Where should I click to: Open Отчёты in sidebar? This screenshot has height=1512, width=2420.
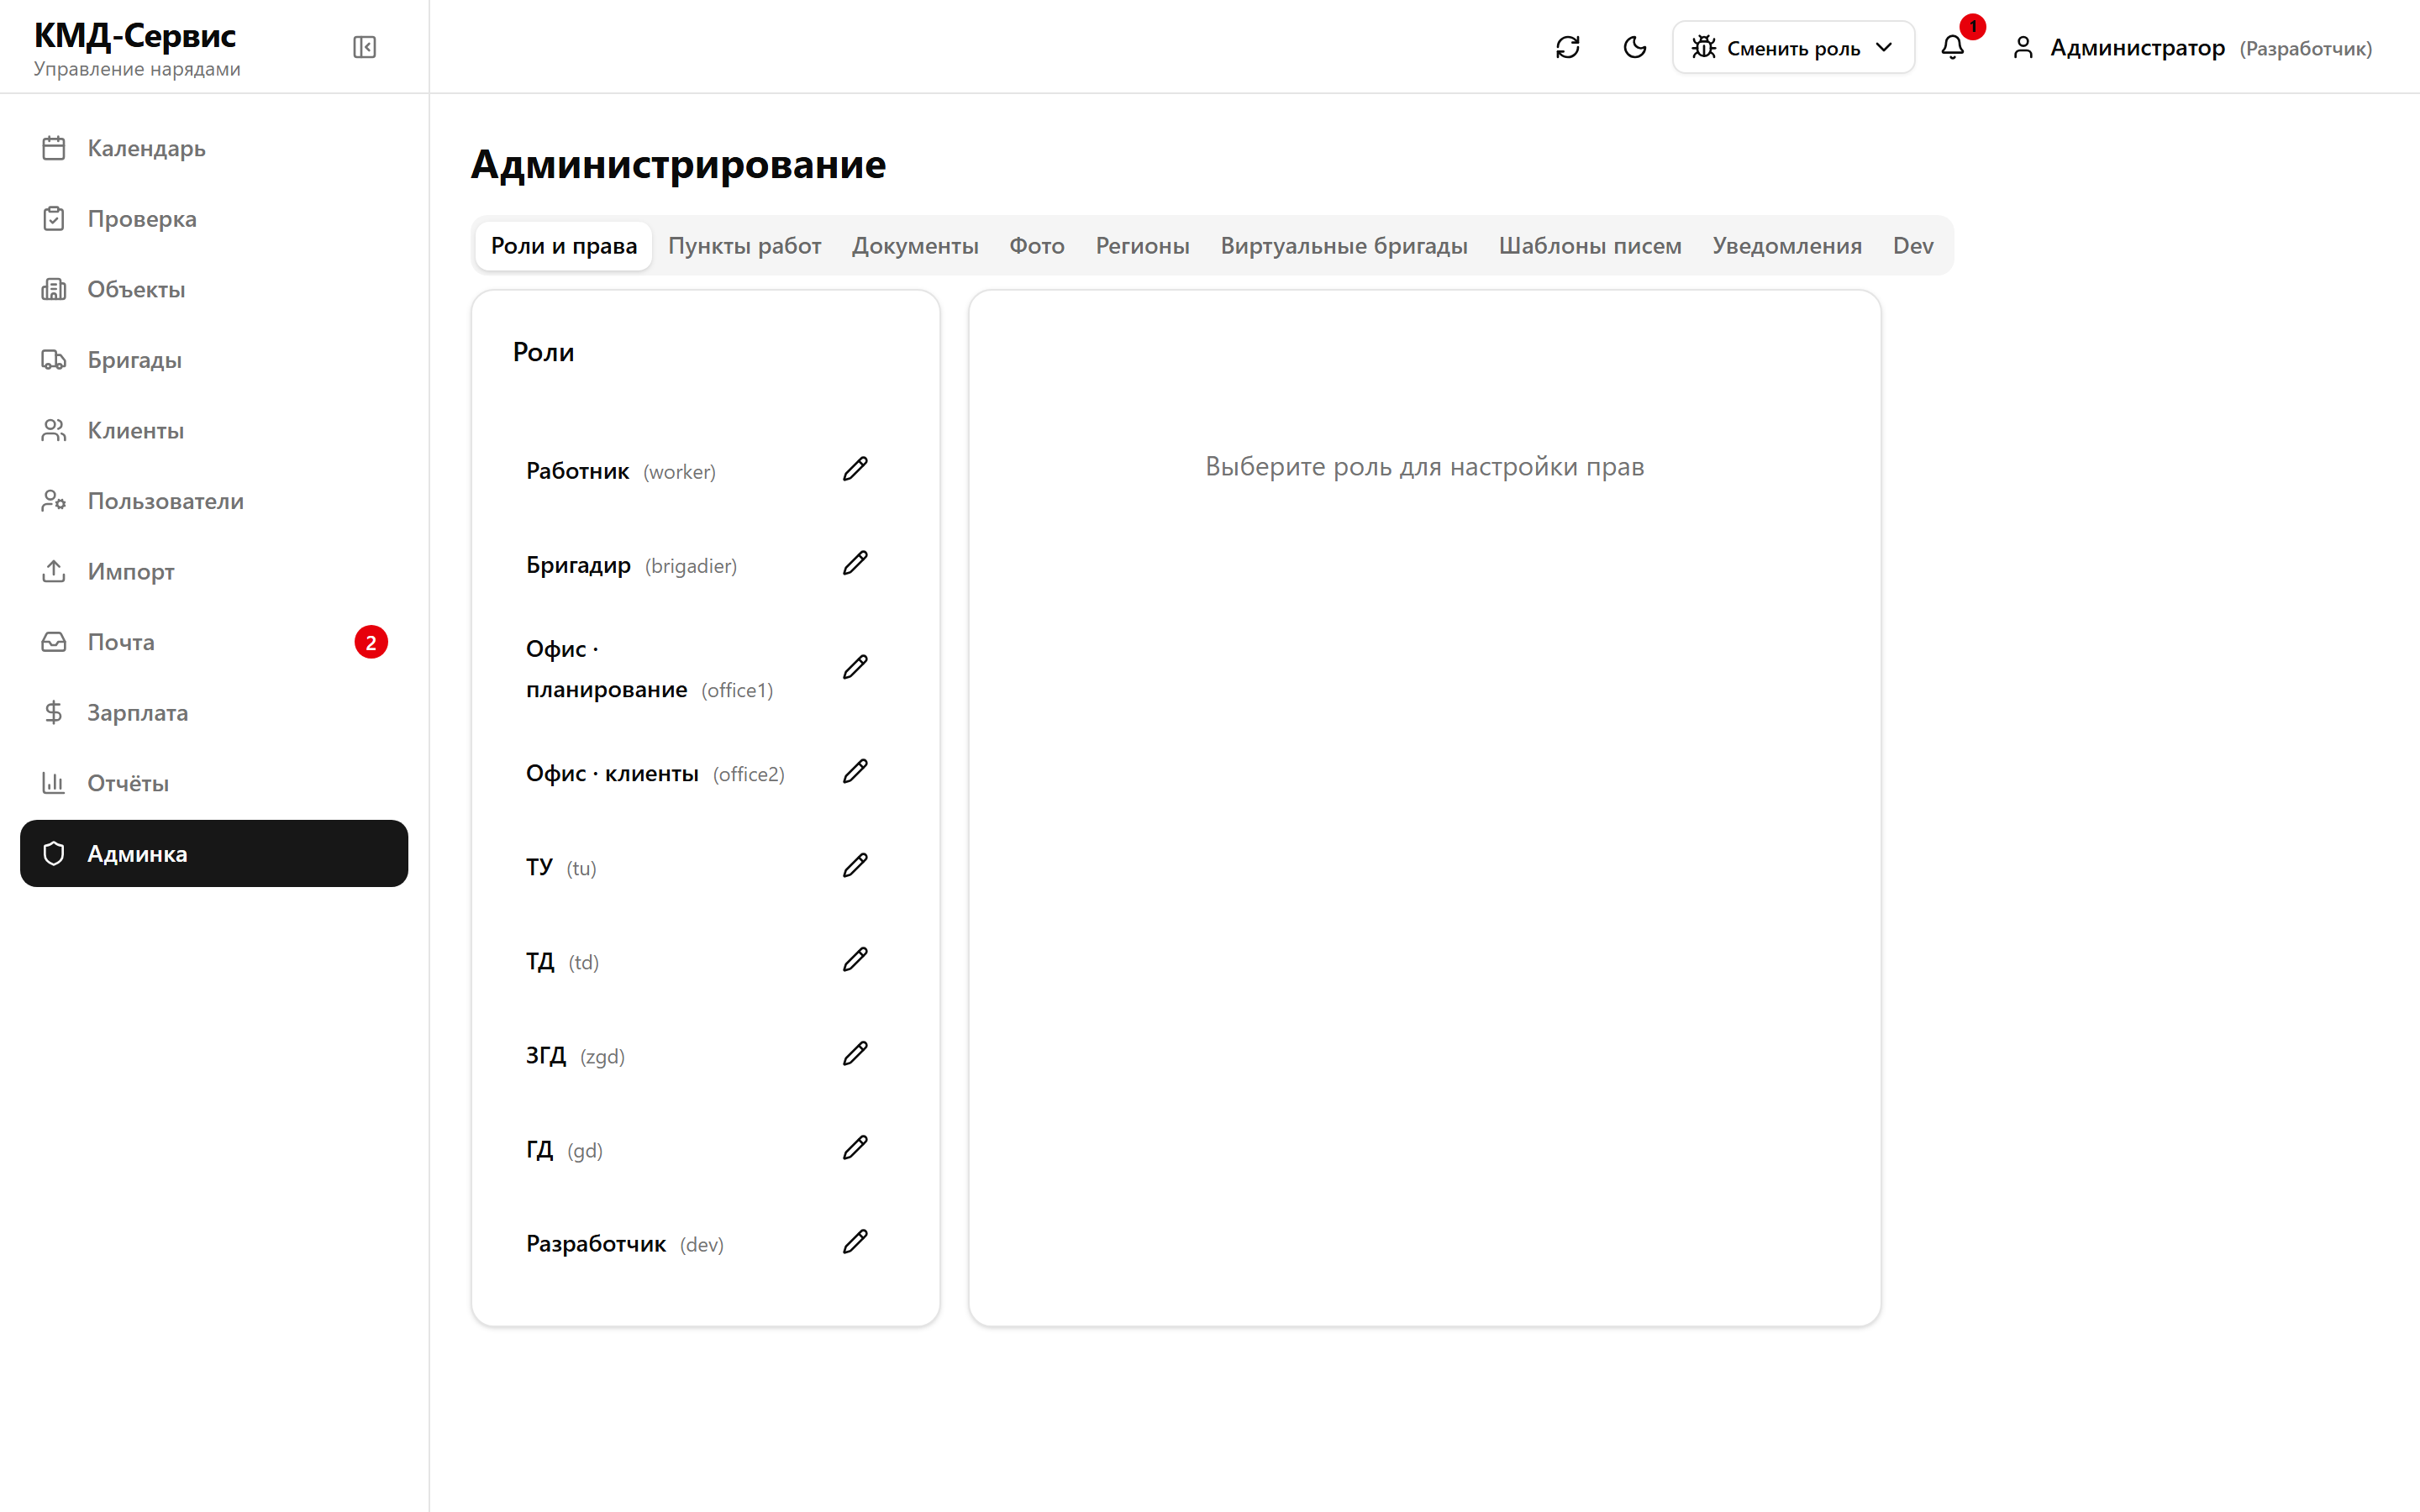tap(214, 783)
